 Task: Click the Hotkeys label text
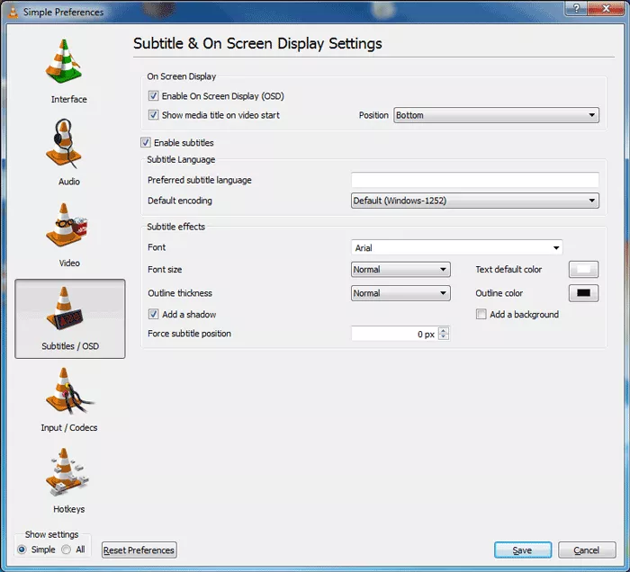69,509
